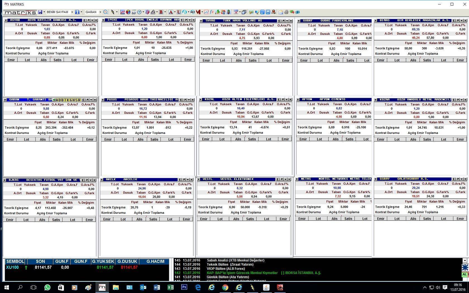Toggle the E button on ASYAB panel

pyautogui.click(x=84, y=20)
